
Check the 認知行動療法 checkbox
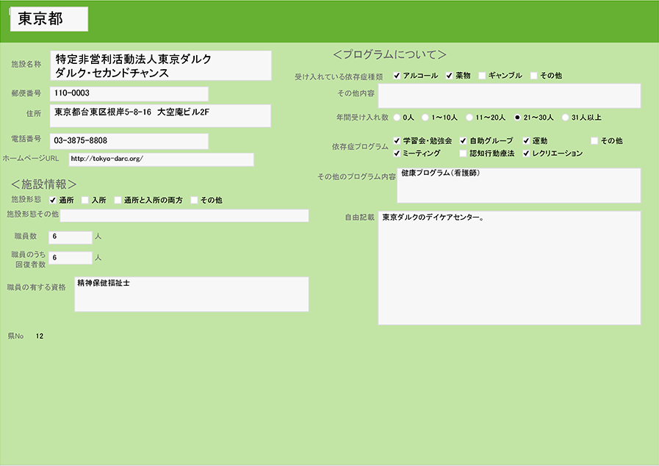[x=463, y=154]
